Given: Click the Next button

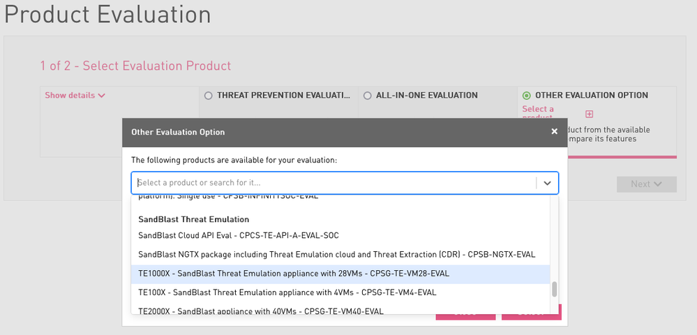Looking at the screenshot, I should [x=646, y=184].
